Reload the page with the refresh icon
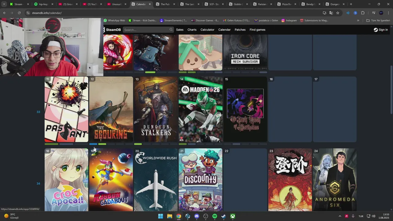This screenshot has height=221, width=393. 19,13
